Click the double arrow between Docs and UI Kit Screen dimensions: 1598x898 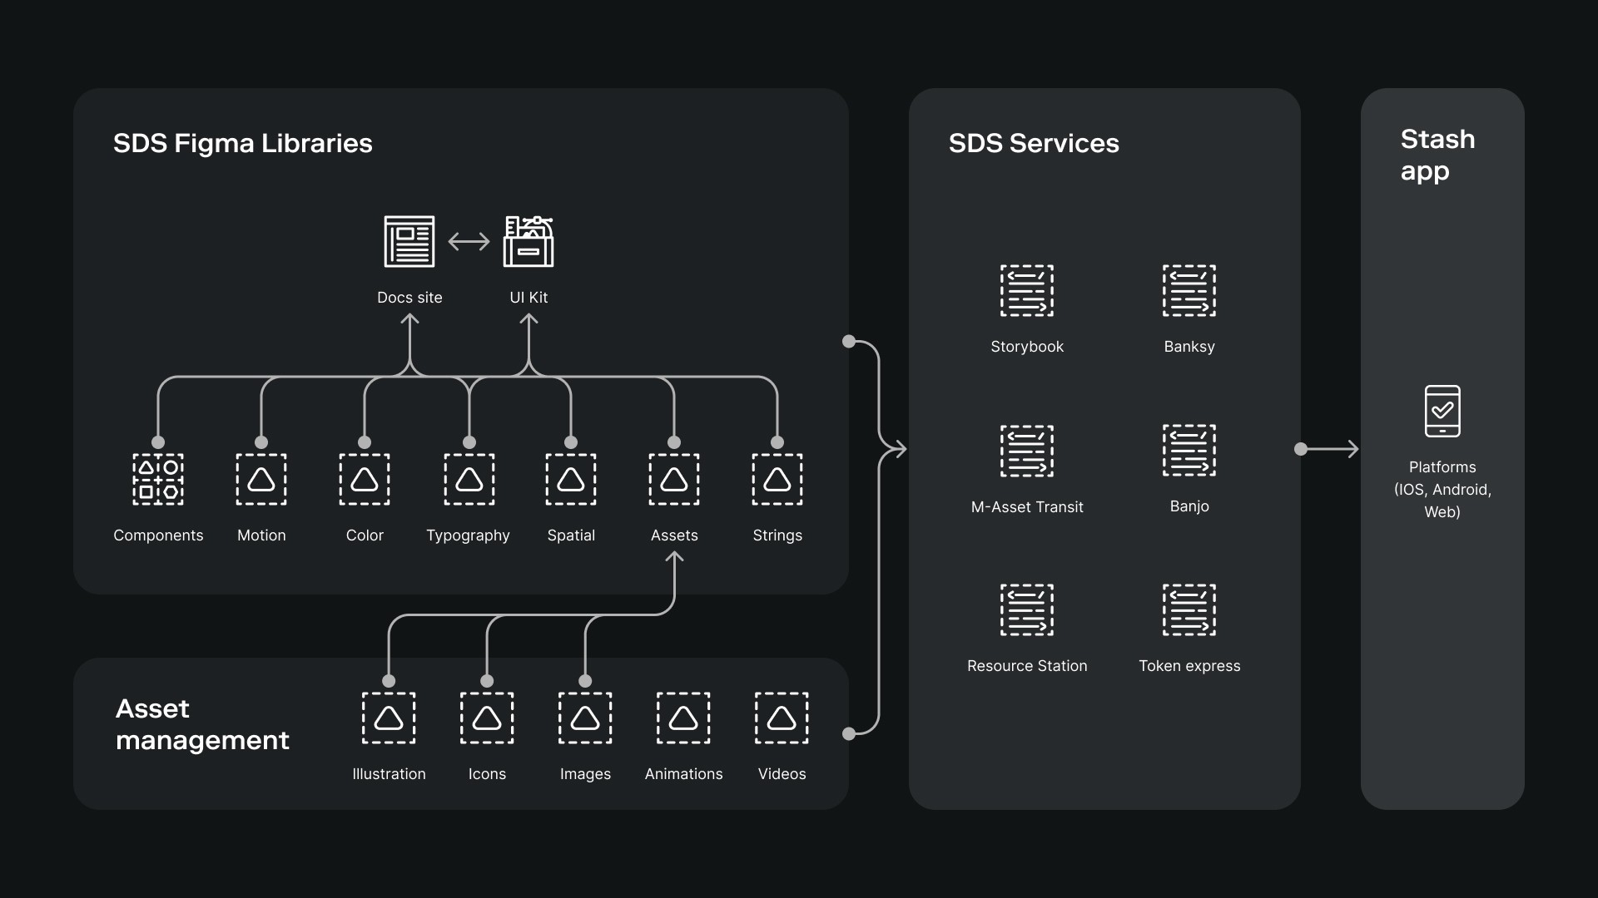[x=469, y=242]
